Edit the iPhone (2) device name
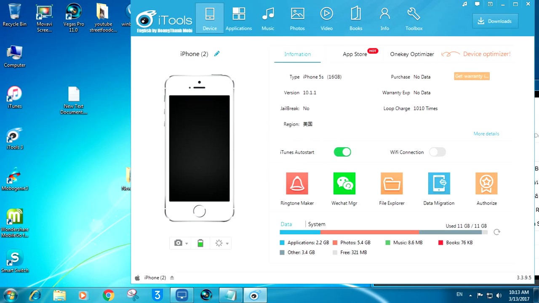This screenshot has width=539, height=303. click(x=217, y=54)
